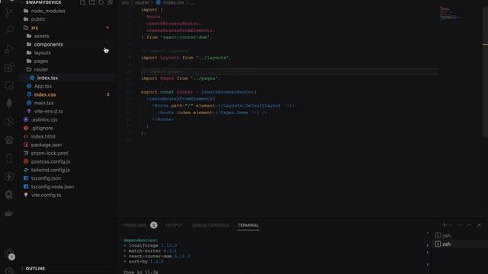Click the New Folder icon in explorer header
The height and width of the screenshot is (274, 488).
[91, 2]
